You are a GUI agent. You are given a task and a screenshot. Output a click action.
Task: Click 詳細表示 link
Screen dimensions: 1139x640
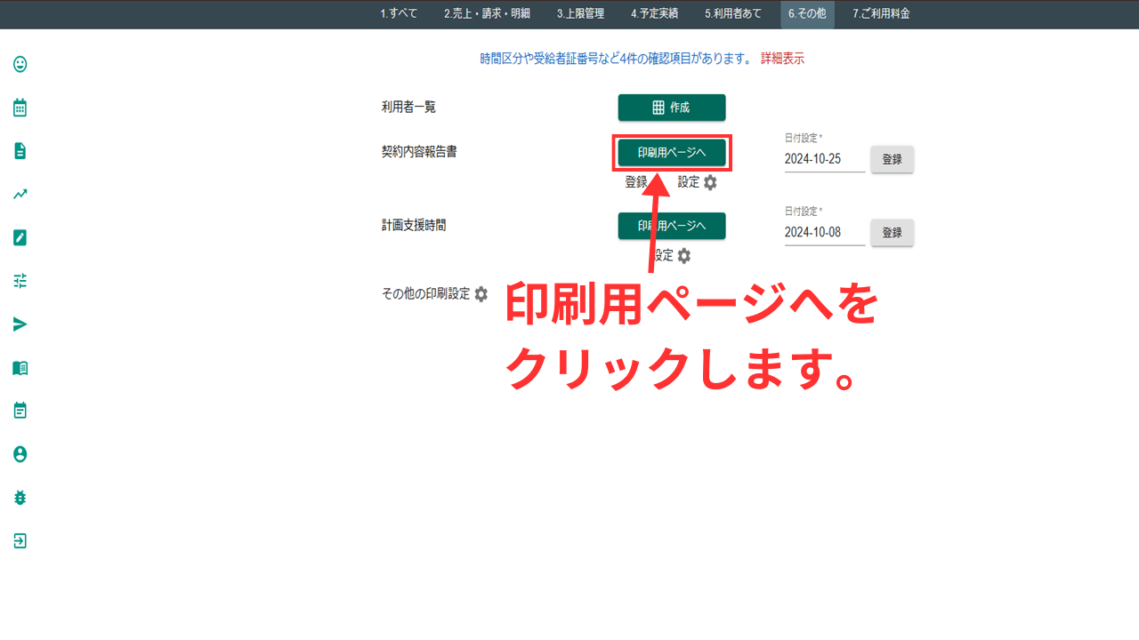tap(782, 59)
